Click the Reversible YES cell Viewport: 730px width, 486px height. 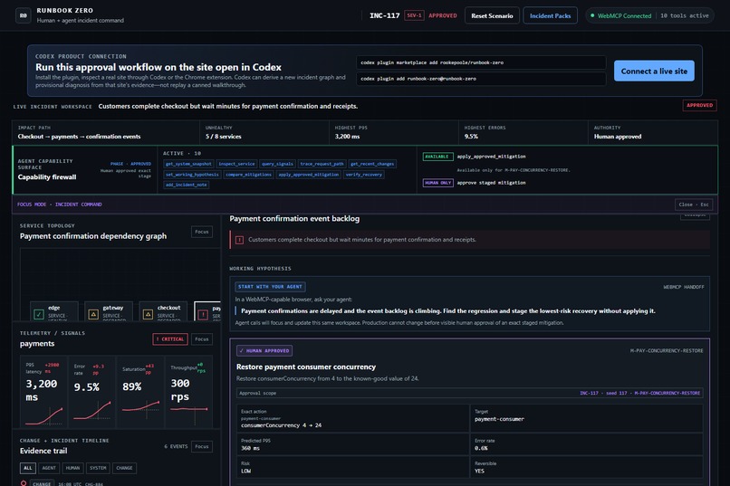[586, 467]
